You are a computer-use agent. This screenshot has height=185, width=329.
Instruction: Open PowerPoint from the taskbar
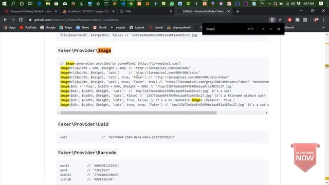[205, 4]
